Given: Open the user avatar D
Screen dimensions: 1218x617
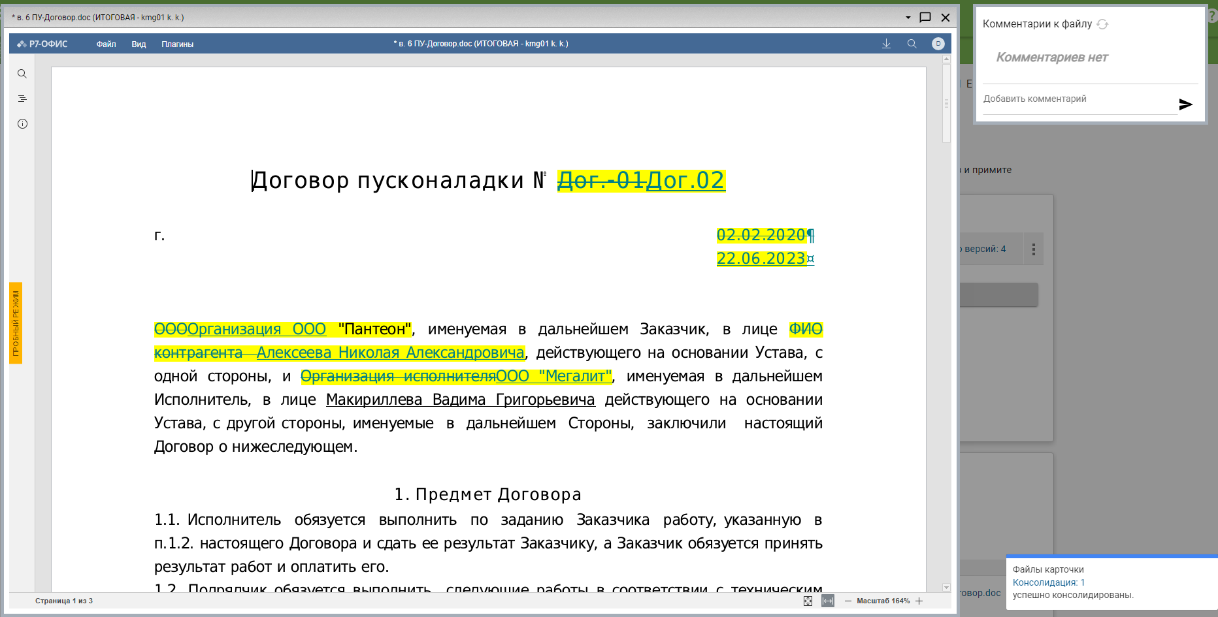Looking at the screenshot, I should coord(938,44).
